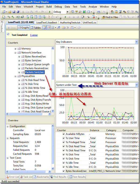Click the Category column header
140x184 pixels.
[x=112, y=130]
